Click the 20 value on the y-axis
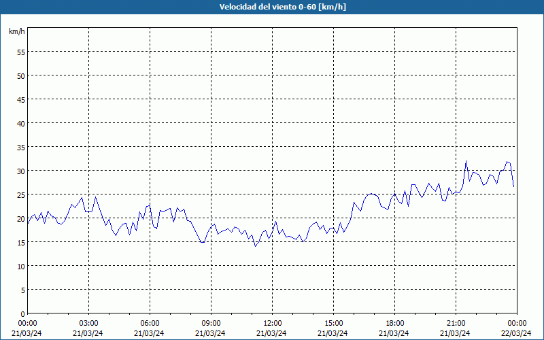 [x=21, y=219]
